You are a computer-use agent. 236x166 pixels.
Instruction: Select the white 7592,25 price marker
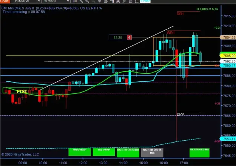(228, 61)
